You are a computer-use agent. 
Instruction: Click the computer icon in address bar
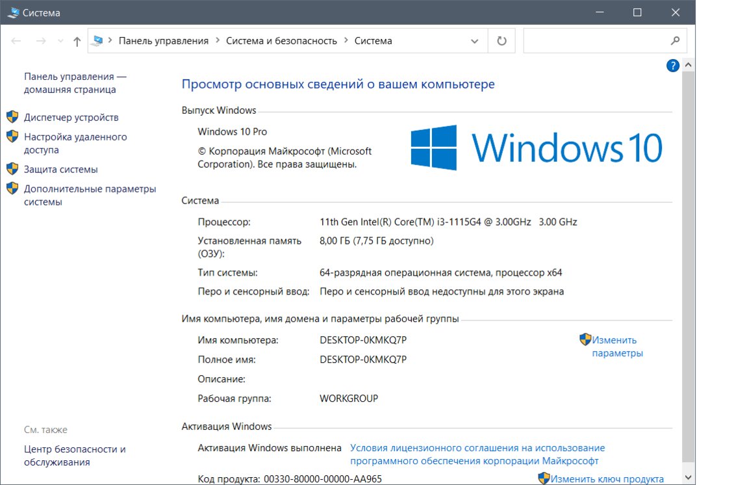tap(97, 40)
